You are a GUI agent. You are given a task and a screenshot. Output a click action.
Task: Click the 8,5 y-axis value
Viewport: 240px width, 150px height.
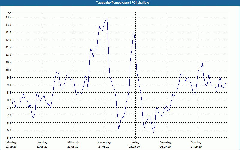9,92
